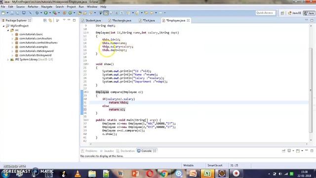Image resolution: width=316 pixels, height=178 pixels.
Task: Select com.tutorials.constructors package
Action: tap(36, 39)
